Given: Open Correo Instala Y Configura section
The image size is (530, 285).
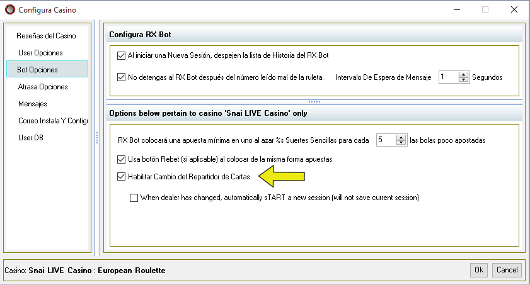Looking at the screenshot, I should coord(53,121).
